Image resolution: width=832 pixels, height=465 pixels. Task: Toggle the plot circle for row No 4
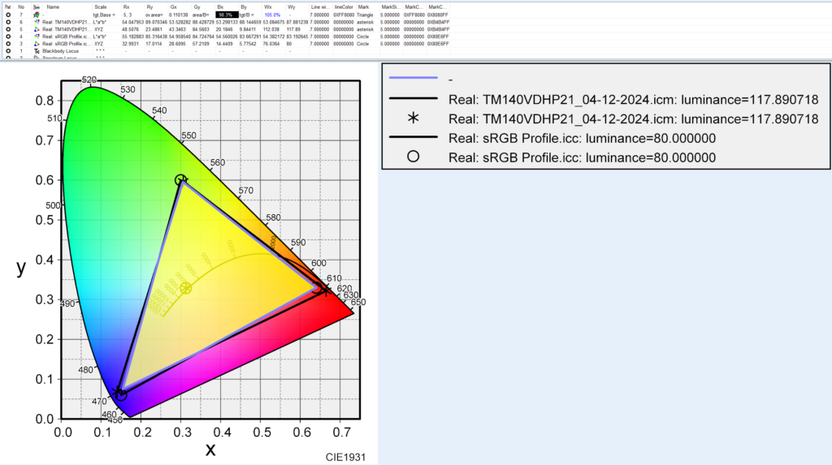[x=8, y=37]
